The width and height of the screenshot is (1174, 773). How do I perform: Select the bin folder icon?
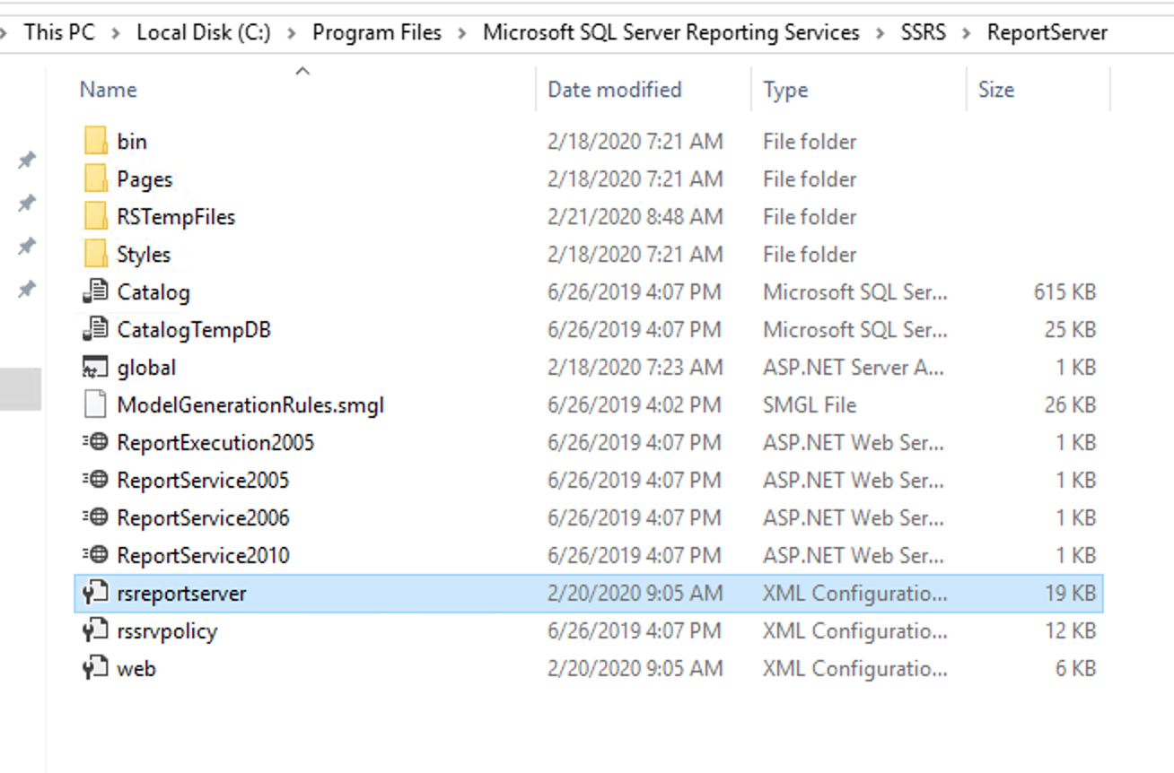click(95, 141)
